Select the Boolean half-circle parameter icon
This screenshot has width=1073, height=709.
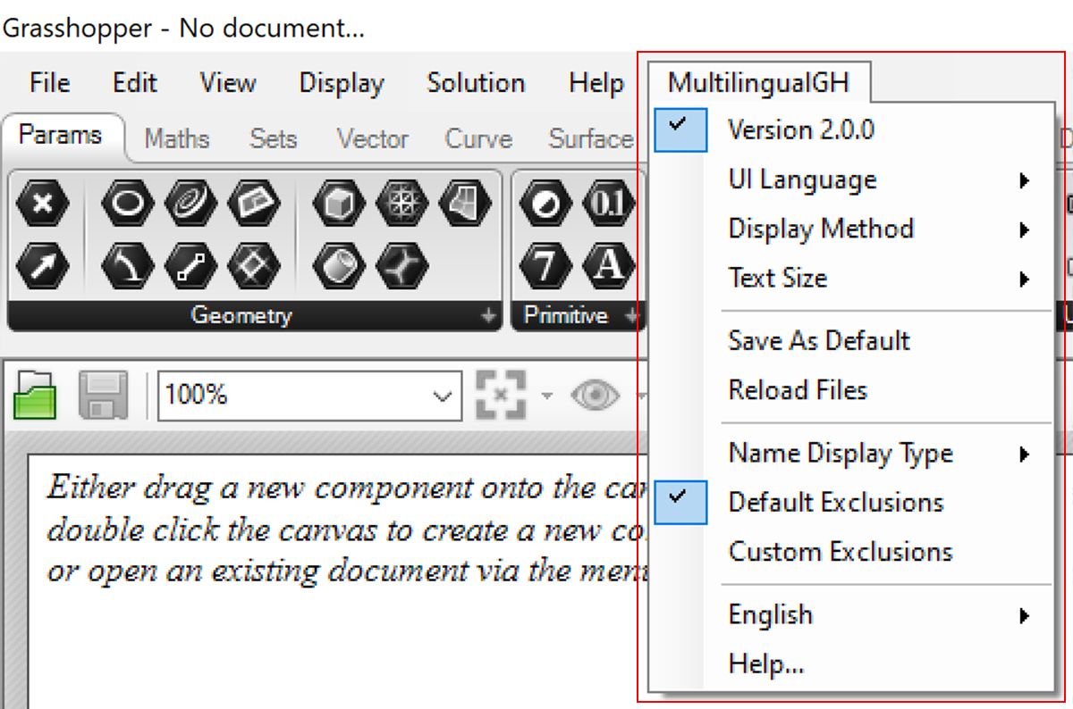click(545, 202)
